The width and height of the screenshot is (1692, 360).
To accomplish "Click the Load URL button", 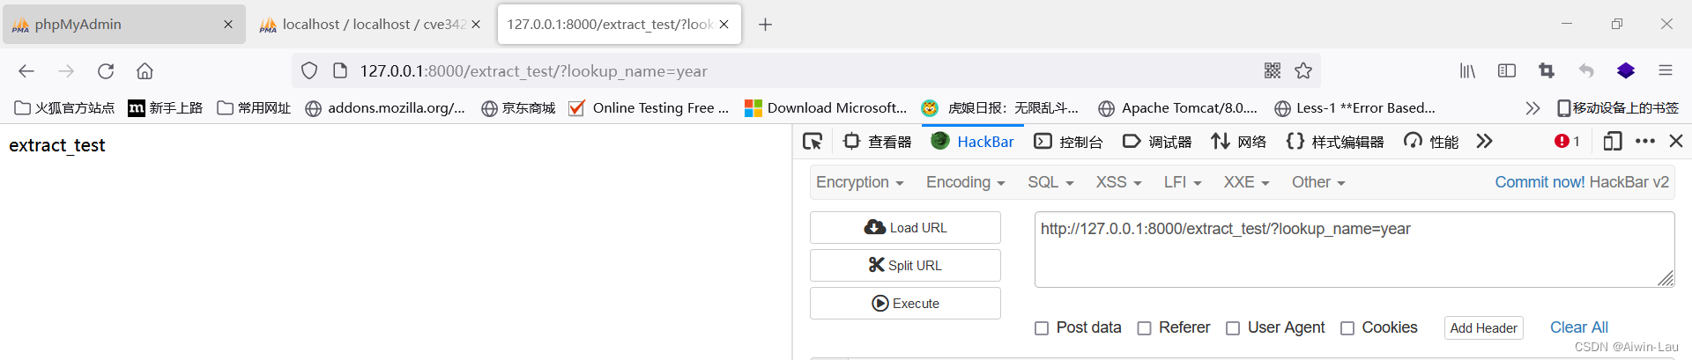I will pos(905,228).
